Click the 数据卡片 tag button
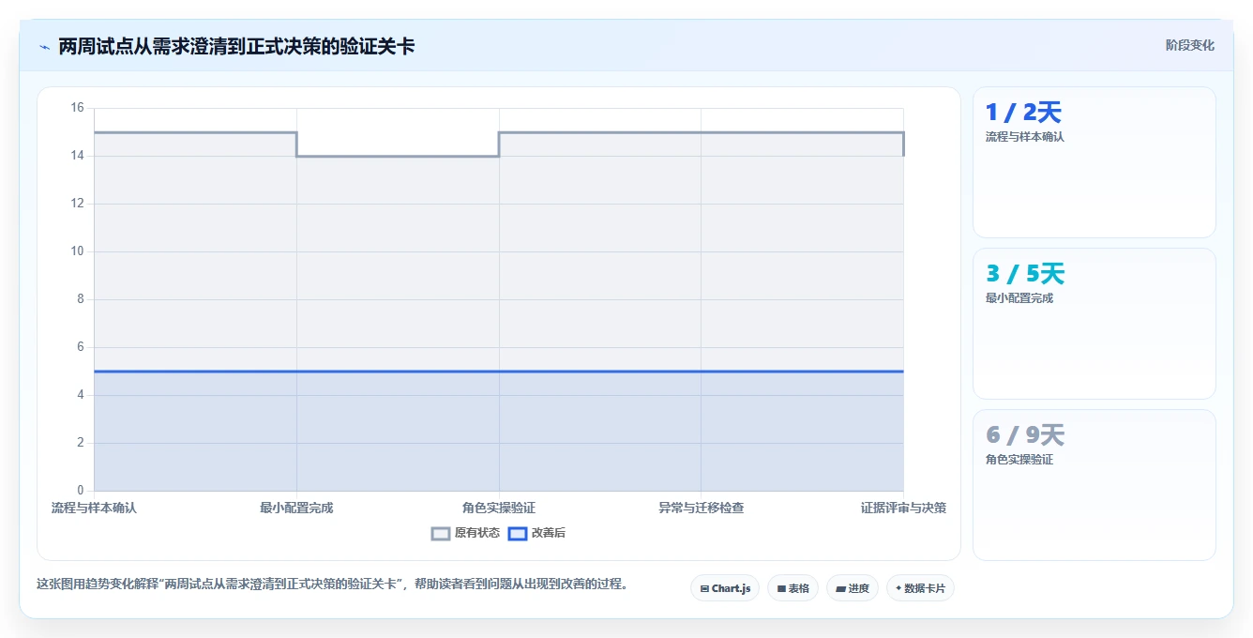 click(920, 588)
